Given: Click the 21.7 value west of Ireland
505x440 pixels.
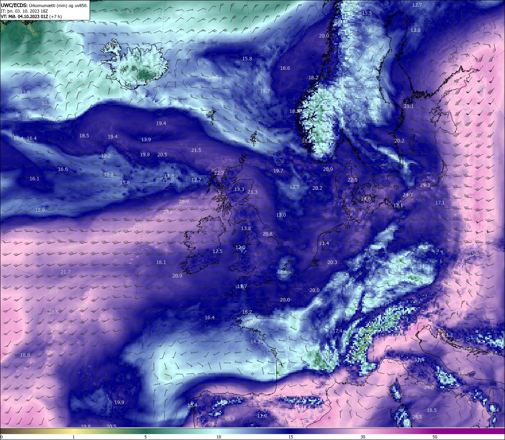Looking at the screenshot, I should click(x=65, y=272).
